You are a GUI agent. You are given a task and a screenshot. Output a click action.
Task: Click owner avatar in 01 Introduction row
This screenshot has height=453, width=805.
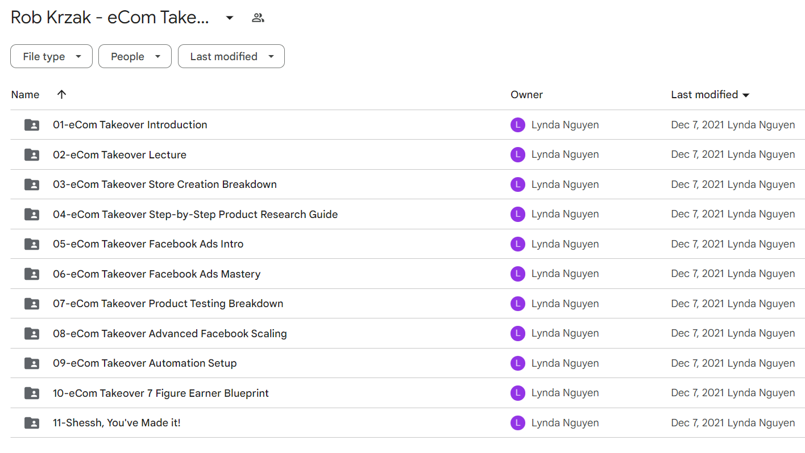pyautogui.click(x=518, y=125)
